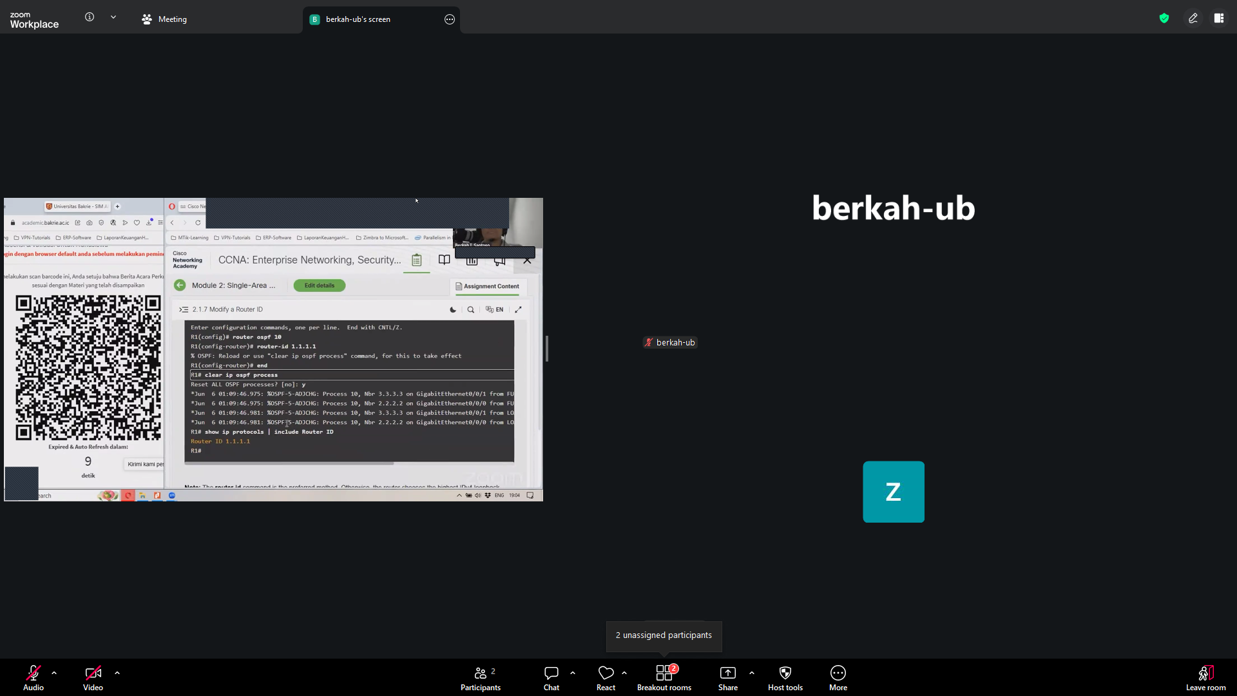Click Leave room

tap(1206, 678)
